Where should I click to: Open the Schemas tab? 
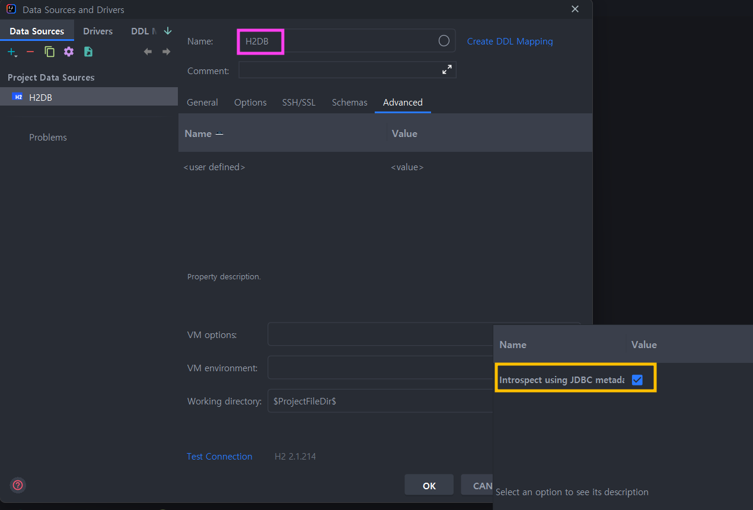click(350, 103)
